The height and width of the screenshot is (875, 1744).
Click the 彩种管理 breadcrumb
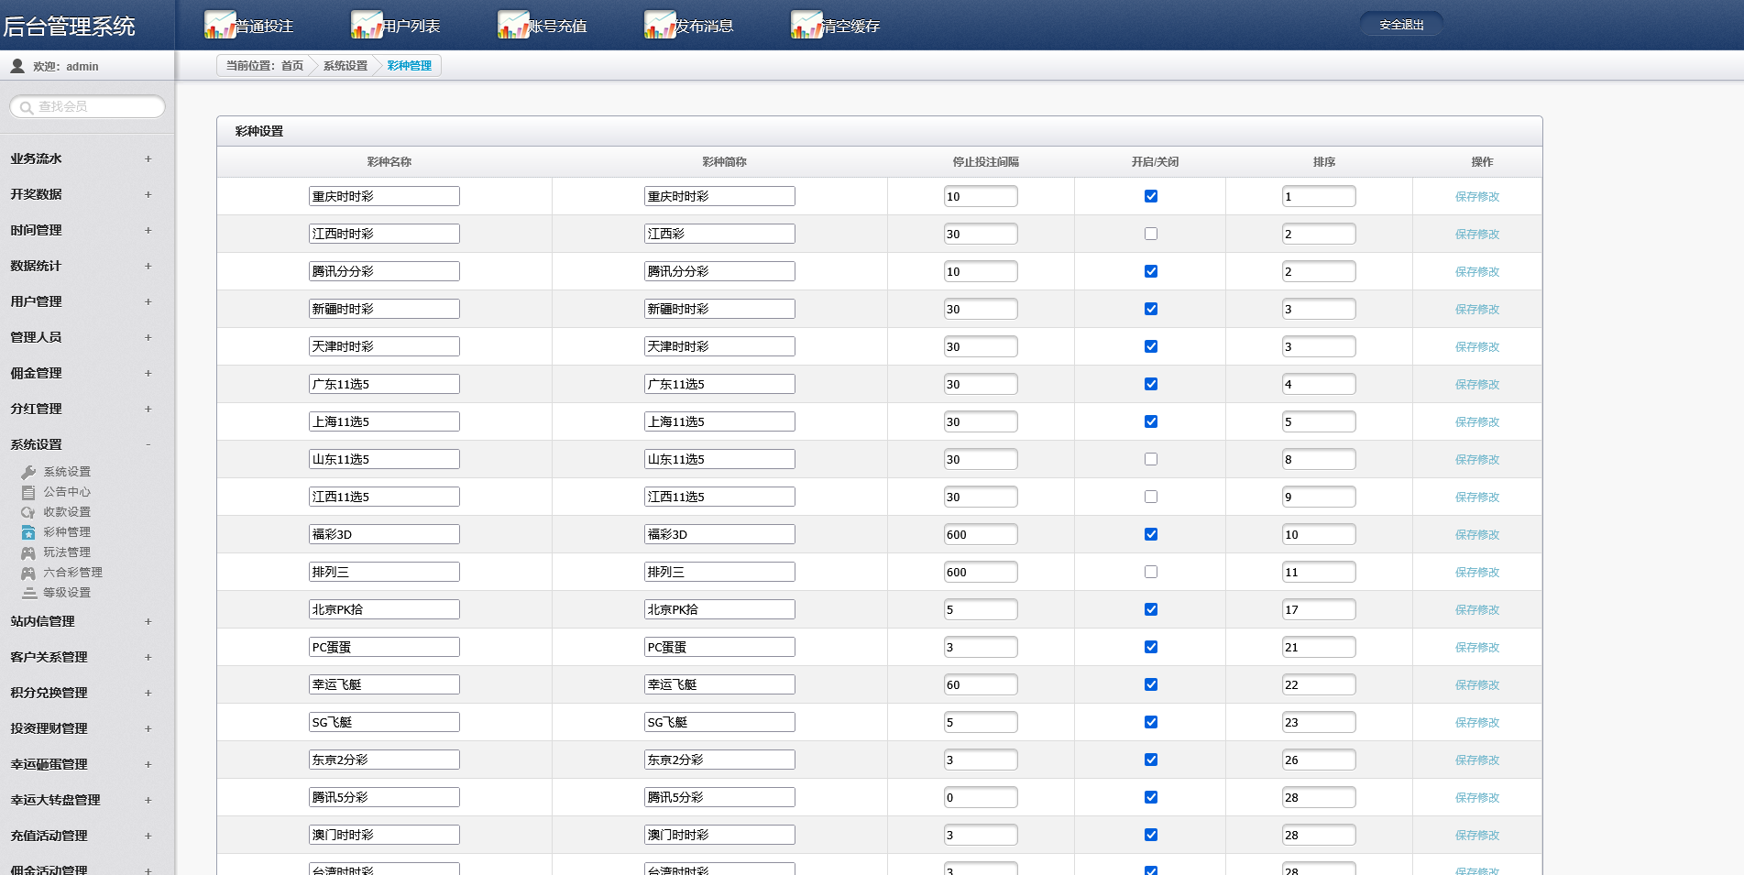(x=409, y=66)
